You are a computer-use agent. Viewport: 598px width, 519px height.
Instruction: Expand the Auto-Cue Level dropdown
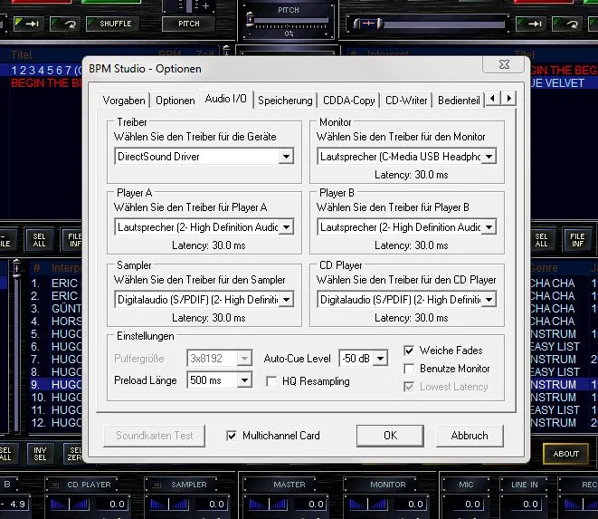coord(380,359)
